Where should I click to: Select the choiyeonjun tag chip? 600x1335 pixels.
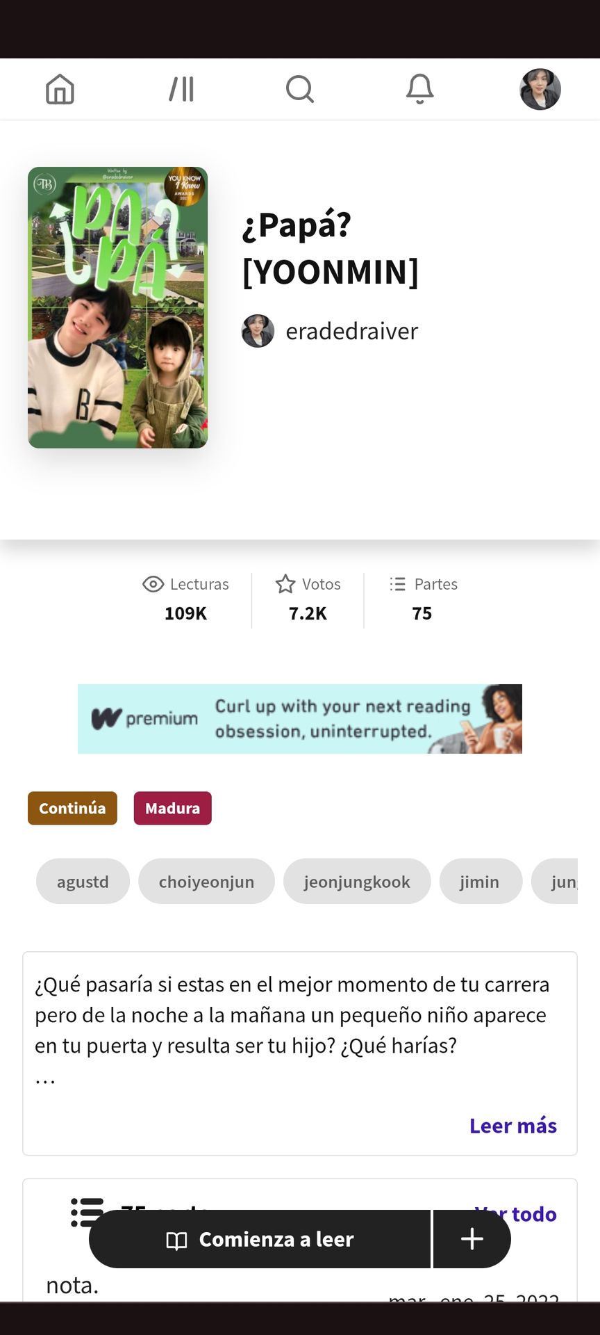pyautogui.click(x=206, y=881)
